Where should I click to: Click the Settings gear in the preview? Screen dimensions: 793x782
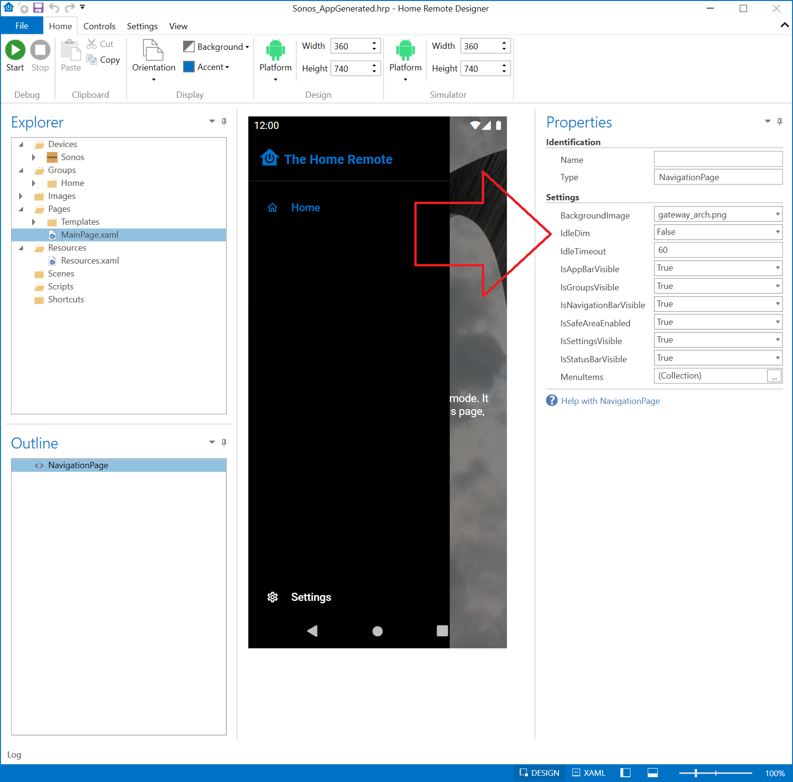[x=273, y=597]
